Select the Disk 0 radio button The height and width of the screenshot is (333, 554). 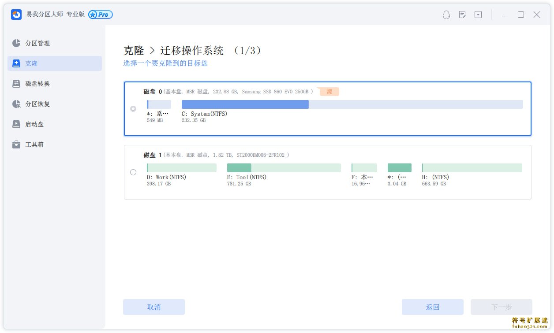tap(133, 109)
